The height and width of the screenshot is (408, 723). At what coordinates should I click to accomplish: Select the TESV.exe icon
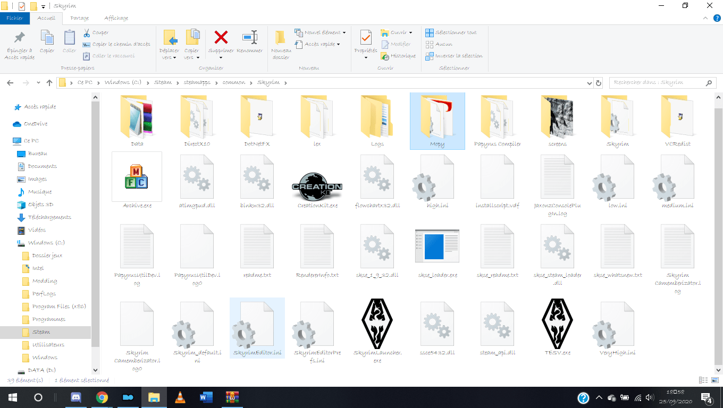(557, 322)
